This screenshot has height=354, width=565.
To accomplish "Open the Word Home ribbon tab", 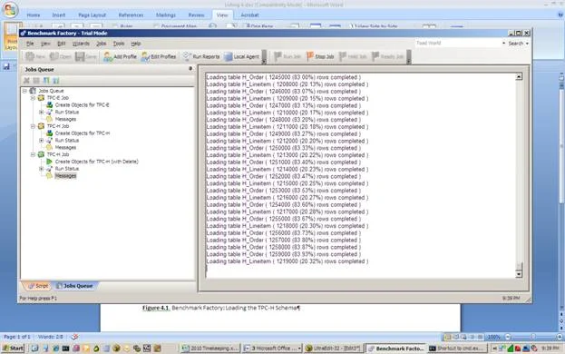I will tap(34, 15).
